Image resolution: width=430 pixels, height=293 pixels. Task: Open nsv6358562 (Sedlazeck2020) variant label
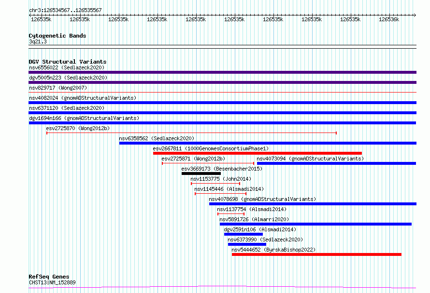coord(157,138)
